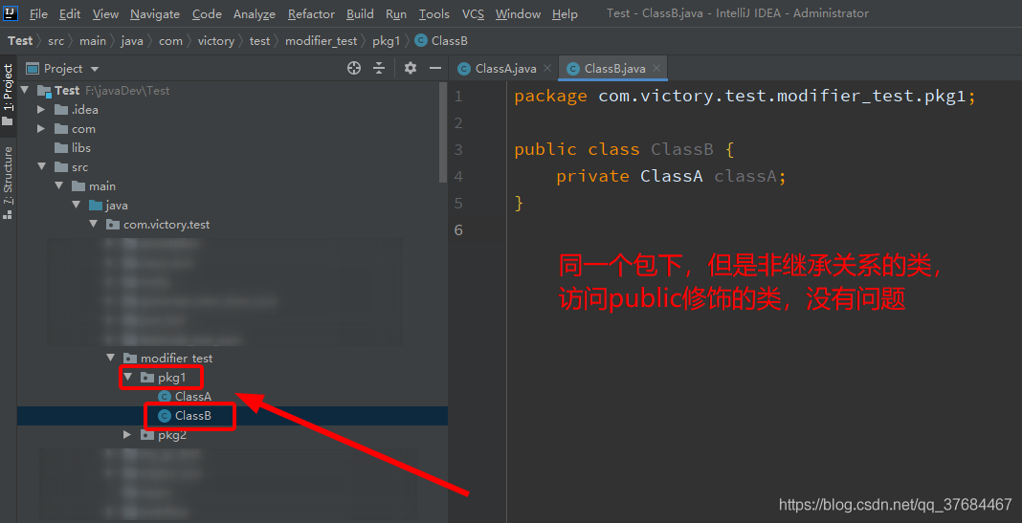The height and width of the screenshot is (523, 1022).
Task: Open the Build menu
Action: click(360, 13)
